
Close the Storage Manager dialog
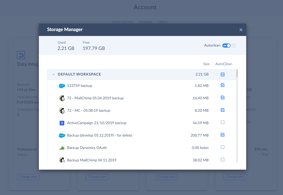tap(241, 30)
